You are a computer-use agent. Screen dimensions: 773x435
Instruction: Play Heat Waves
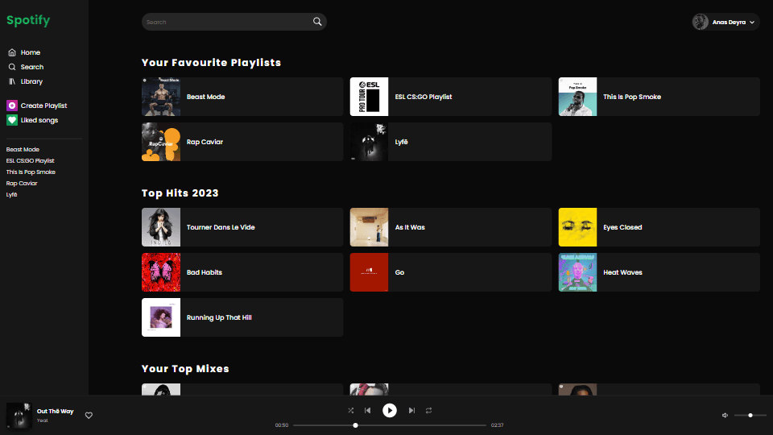click(x=659, y=272)
